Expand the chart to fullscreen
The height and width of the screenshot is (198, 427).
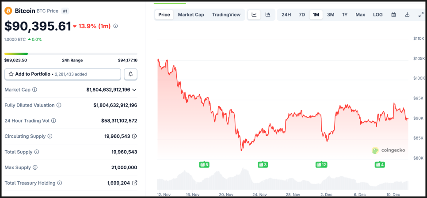click(x=421, y=15)
